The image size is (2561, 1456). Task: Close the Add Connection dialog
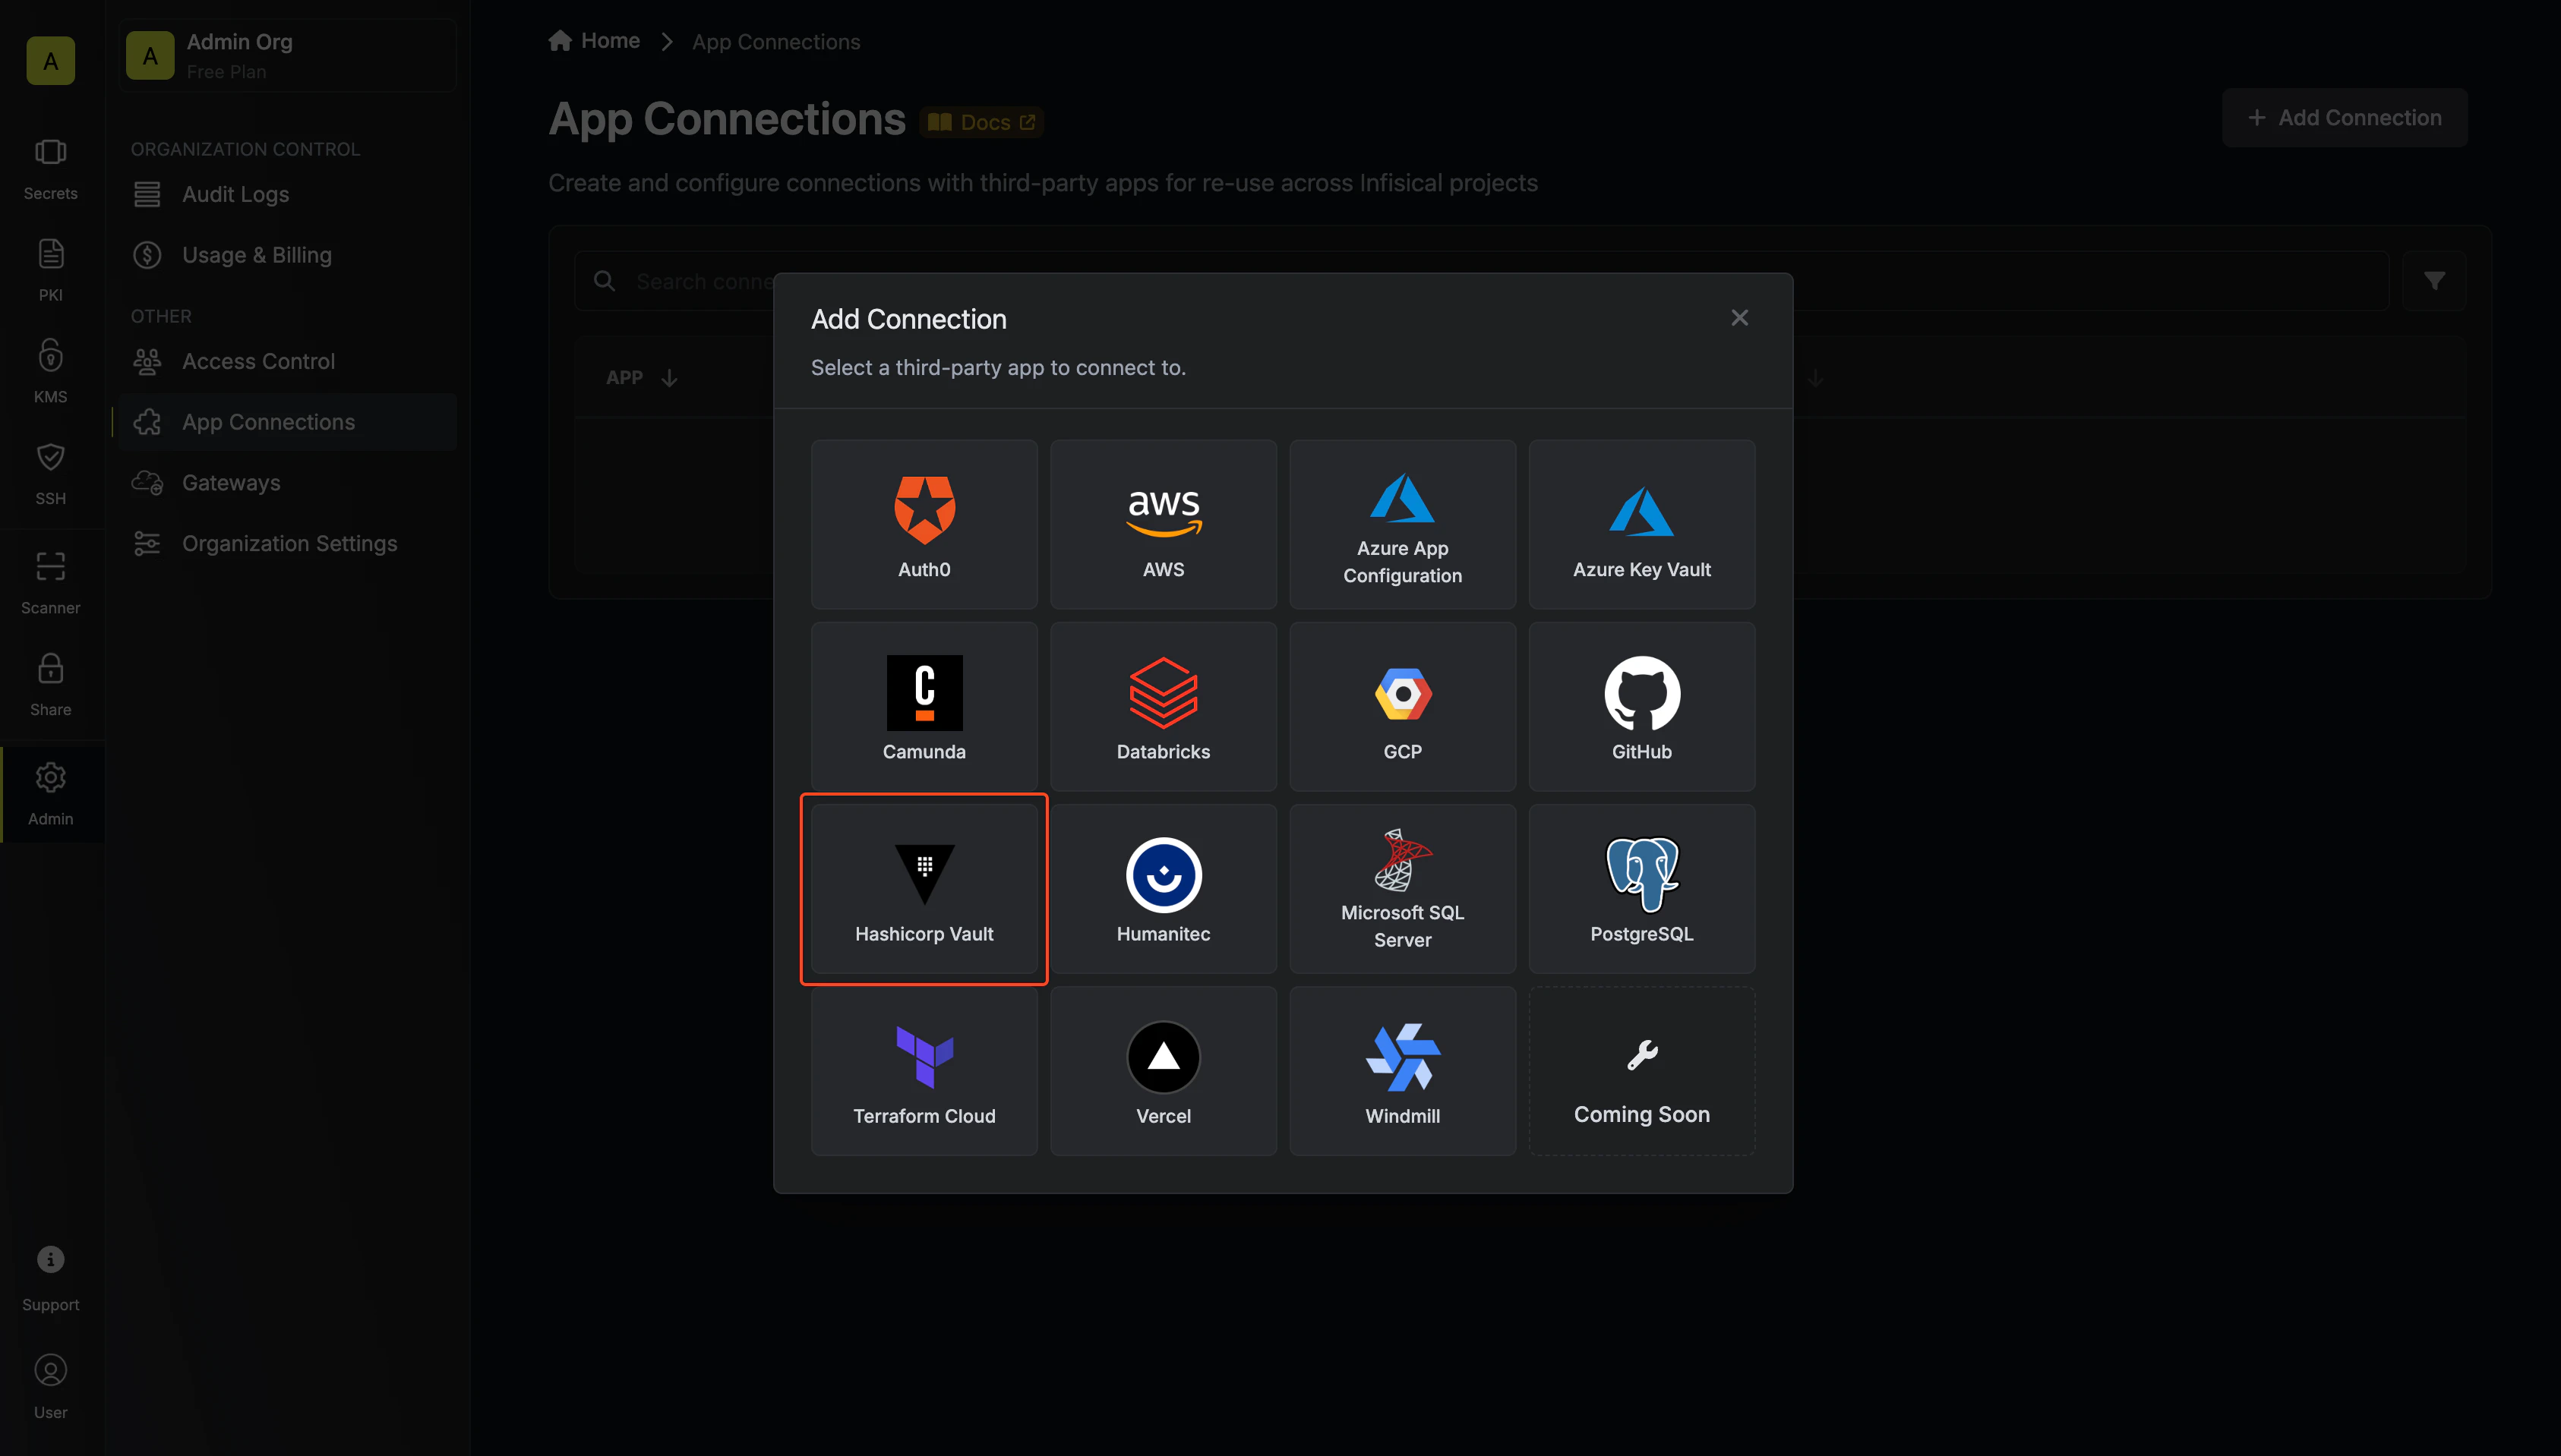click(x=1740, y=318)
